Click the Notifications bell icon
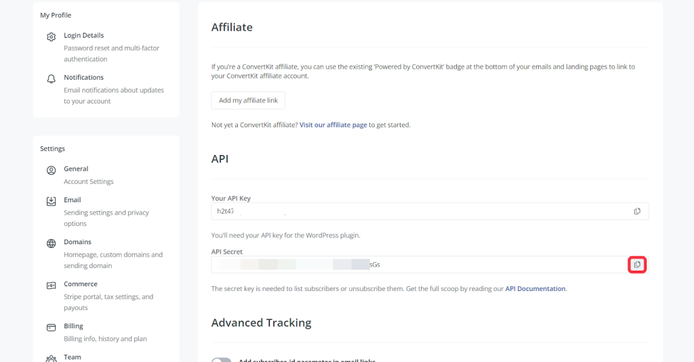This screenshot has width=694, height=362. [51, 79]
